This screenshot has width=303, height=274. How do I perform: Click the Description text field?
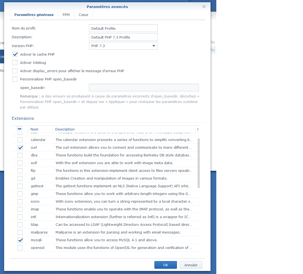123,37
